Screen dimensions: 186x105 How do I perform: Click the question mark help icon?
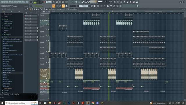click(x=124, y=2)
